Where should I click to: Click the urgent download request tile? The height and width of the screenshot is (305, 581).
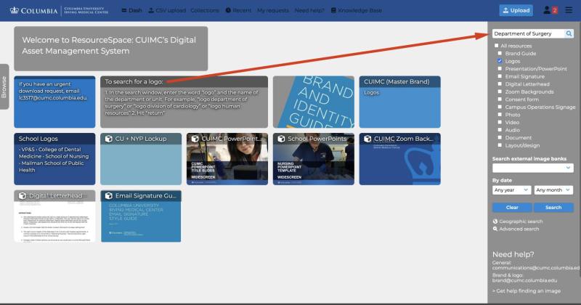[x=54, y=102]
